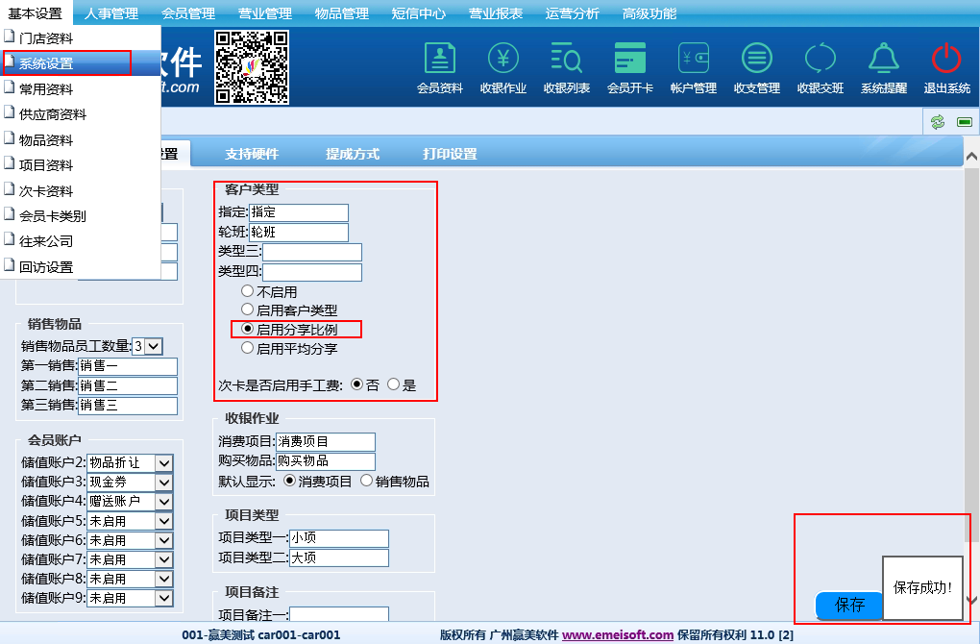Open the 储值账户2 物品折让 dropdown
Image resolution: width=980 pixels, height=644 pixels.
coord(164,463)
